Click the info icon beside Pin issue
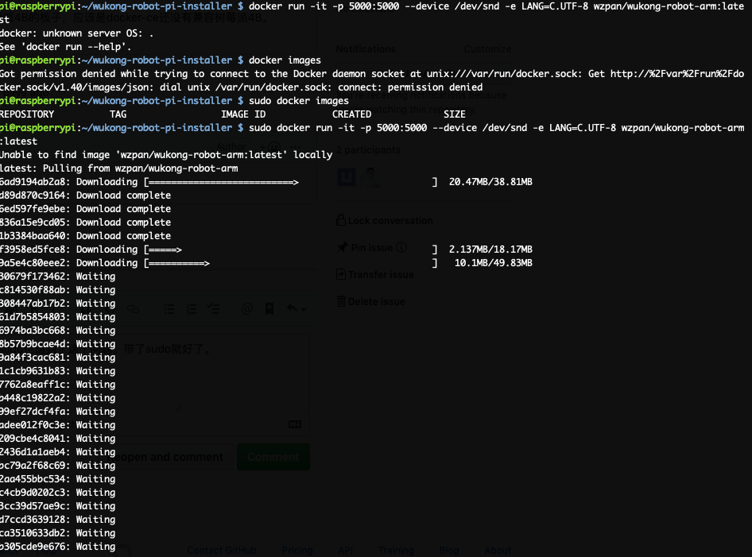This screenshot has width=752, height=557. 401,247
